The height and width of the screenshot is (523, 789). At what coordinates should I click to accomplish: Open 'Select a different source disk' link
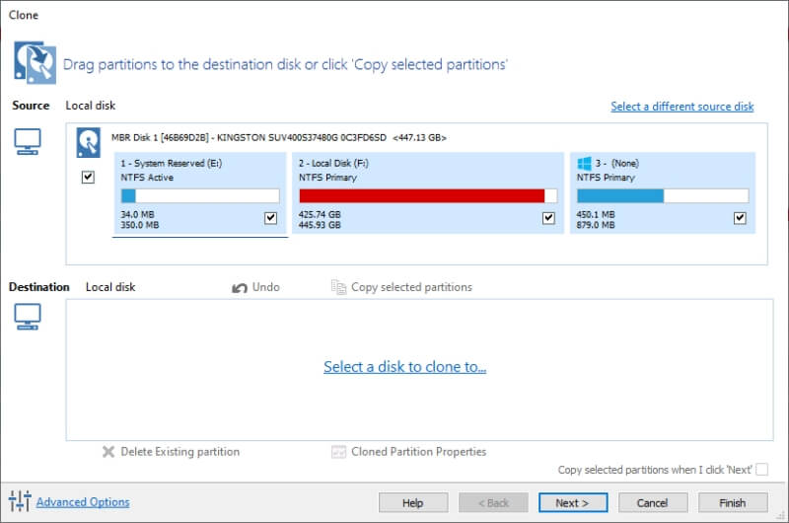681,107
